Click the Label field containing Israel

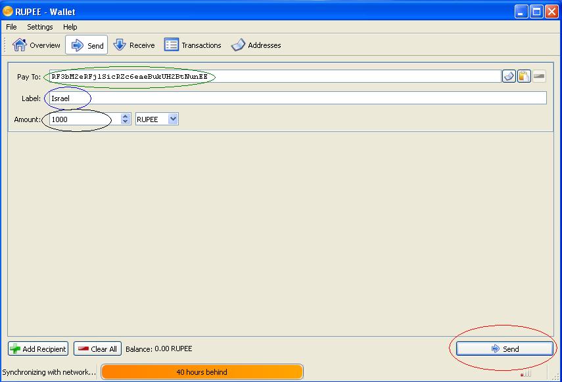pyautogui.click(x=298, y=98)
